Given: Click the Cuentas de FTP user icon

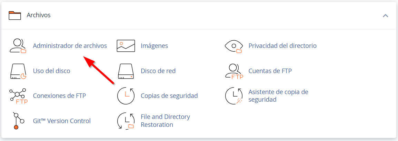Looking at the screenshot, I should (x=234, y=71).
